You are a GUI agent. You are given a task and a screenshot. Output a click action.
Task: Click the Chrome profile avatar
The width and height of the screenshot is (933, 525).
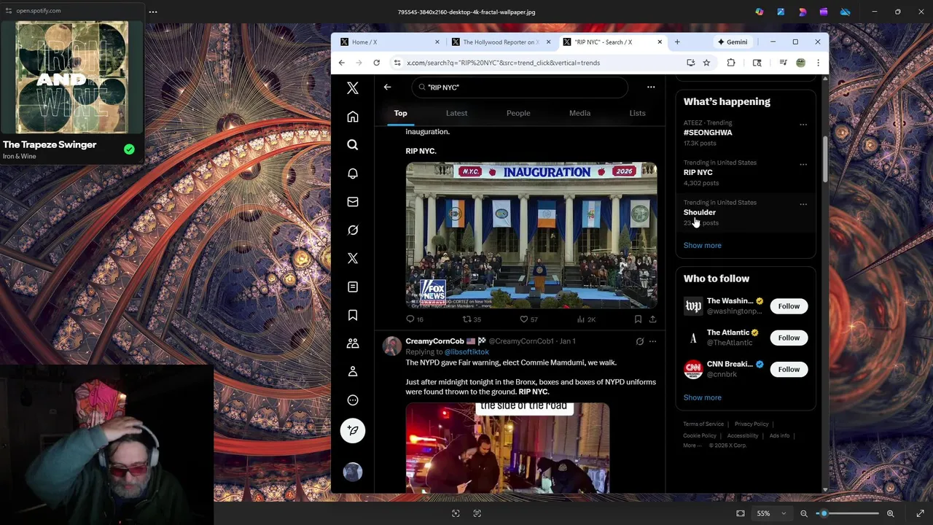tap(800, 63)
